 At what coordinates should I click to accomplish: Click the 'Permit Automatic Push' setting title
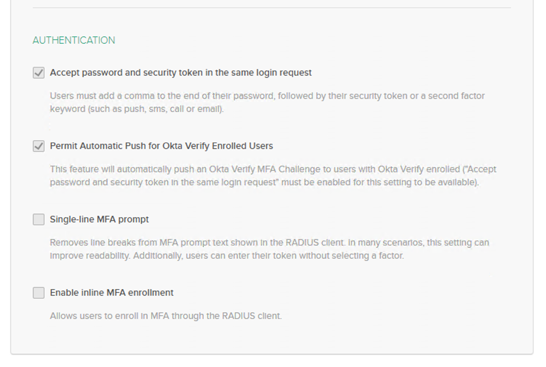(161, 146)
